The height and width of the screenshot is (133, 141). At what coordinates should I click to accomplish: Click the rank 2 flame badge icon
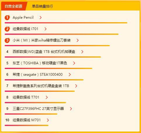tap(7, 29)
